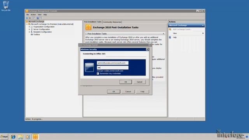The image size is (249, 140).
Task: Click the orange Exchange 2010 logo icon
Action: 88,27
